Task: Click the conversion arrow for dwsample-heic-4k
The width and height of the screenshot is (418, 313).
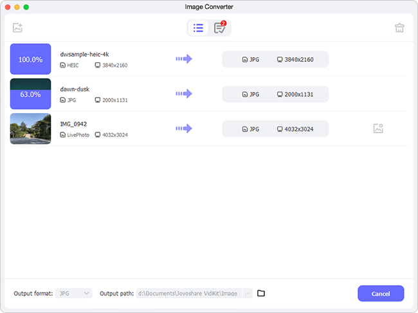Action: click(184, 59)
